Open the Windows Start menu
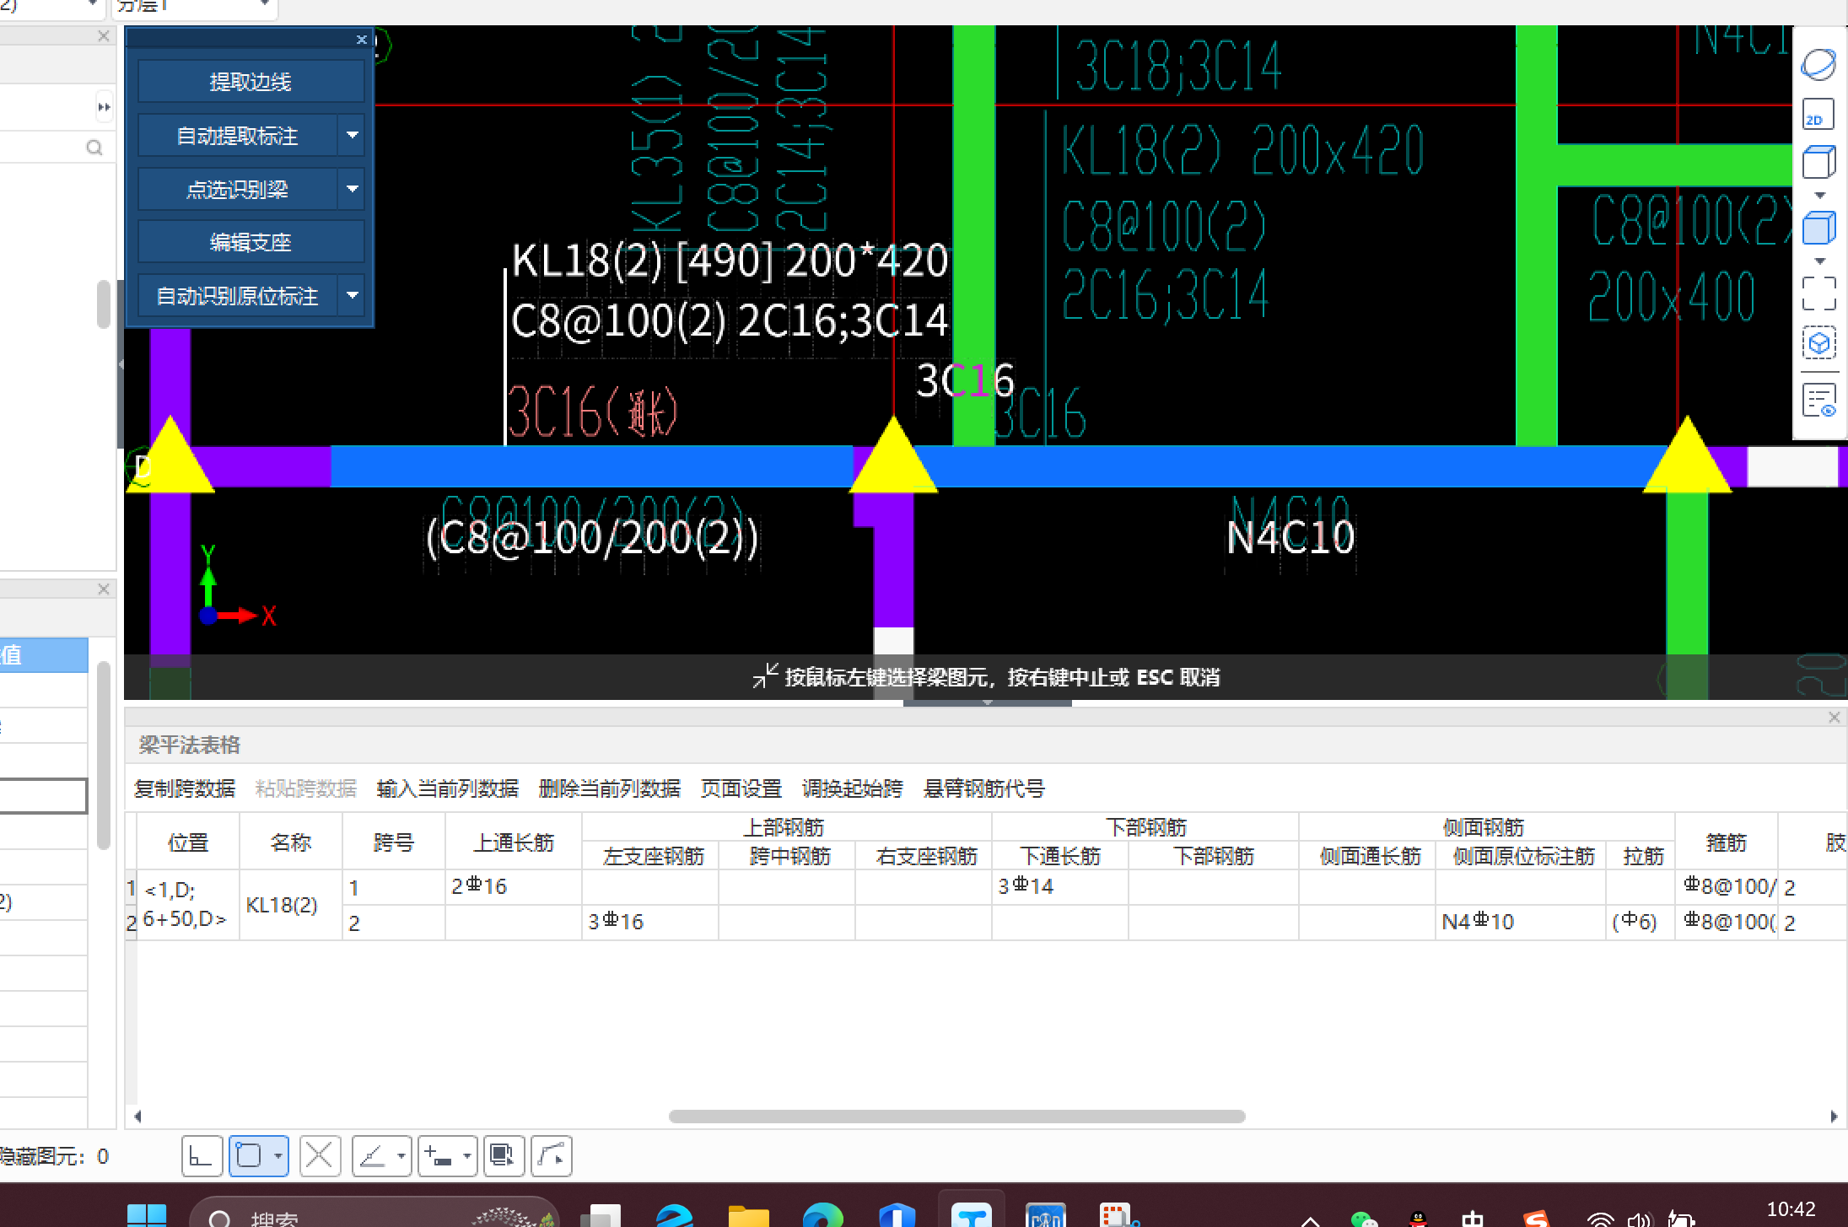This screenshot has height=1227, width=1848. click(x=147, y=1215)
